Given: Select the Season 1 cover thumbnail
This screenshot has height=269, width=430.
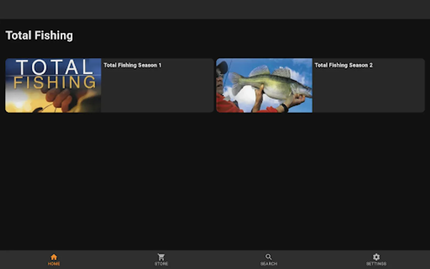Looking at the screenshot, I should pyautogui.click(x=53, y=85).
